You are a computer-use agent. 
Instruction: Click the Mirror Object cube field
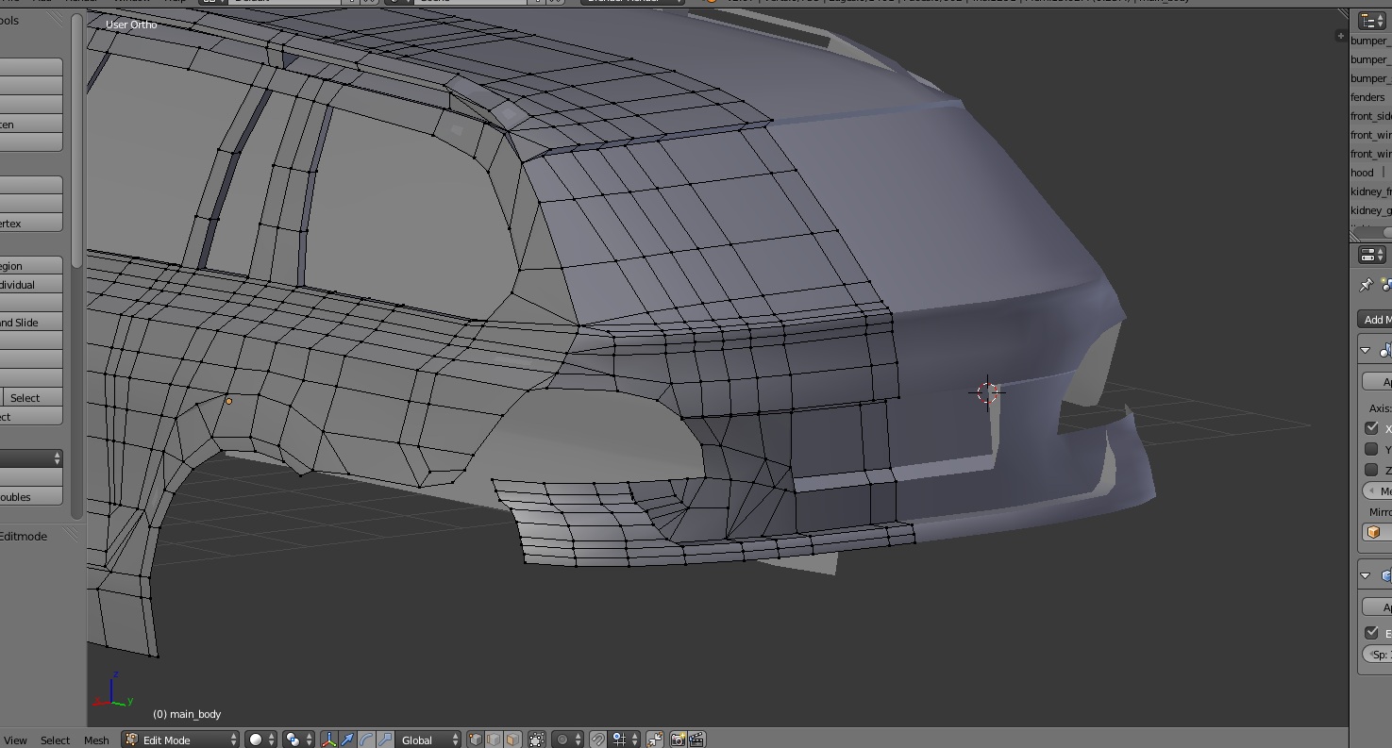point(1377,533)
